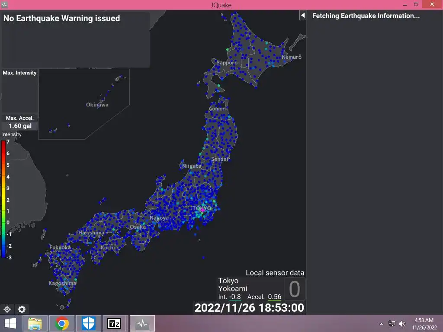Open File Explorer from taskbar
The height and width of the screenshot is (332, 443).
coord(35,323)
